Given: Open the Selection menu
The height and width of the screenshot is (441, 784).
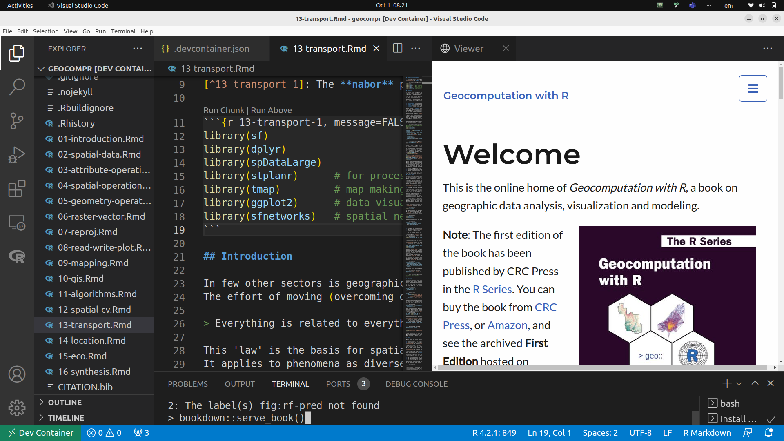Looking at the screenshot, I should click(x=46, y=31).
